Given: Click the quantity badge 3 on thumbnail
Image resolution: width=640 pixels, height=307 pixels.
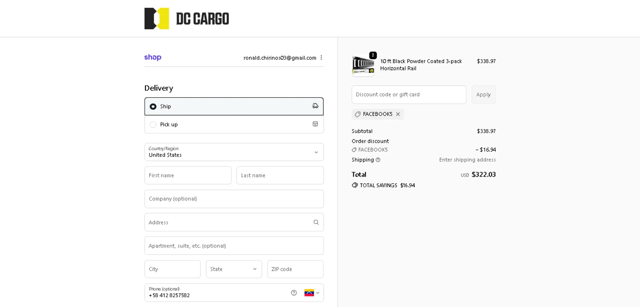Looking at the screenshot, I should click(x=373, y=55).
